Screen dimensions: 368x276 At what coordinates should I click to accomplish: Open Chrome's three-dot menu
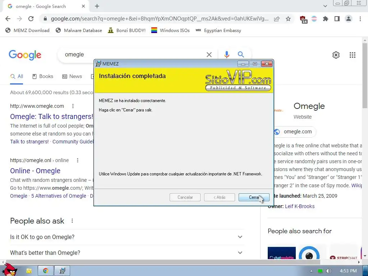360,19
